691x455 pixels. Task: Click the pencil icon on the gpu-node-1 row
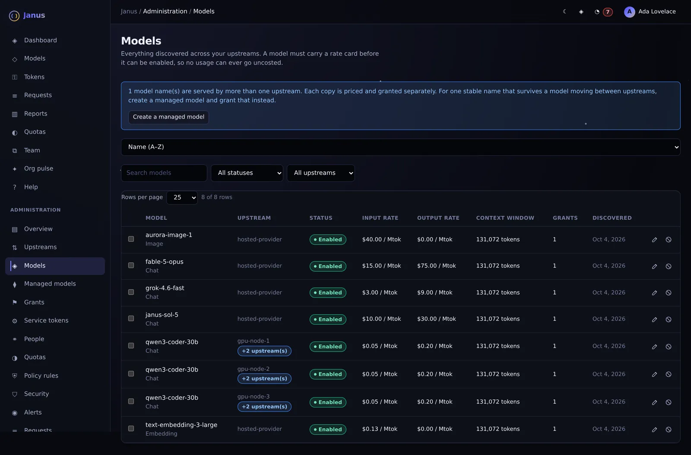(x=654, y=347)
